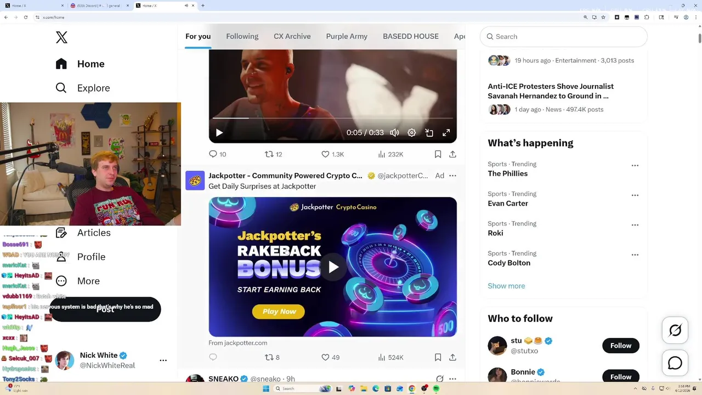This screenshot has height=395, width=702.
Task: Open Jackpotter ad options menu
Action: coord(452,176)
